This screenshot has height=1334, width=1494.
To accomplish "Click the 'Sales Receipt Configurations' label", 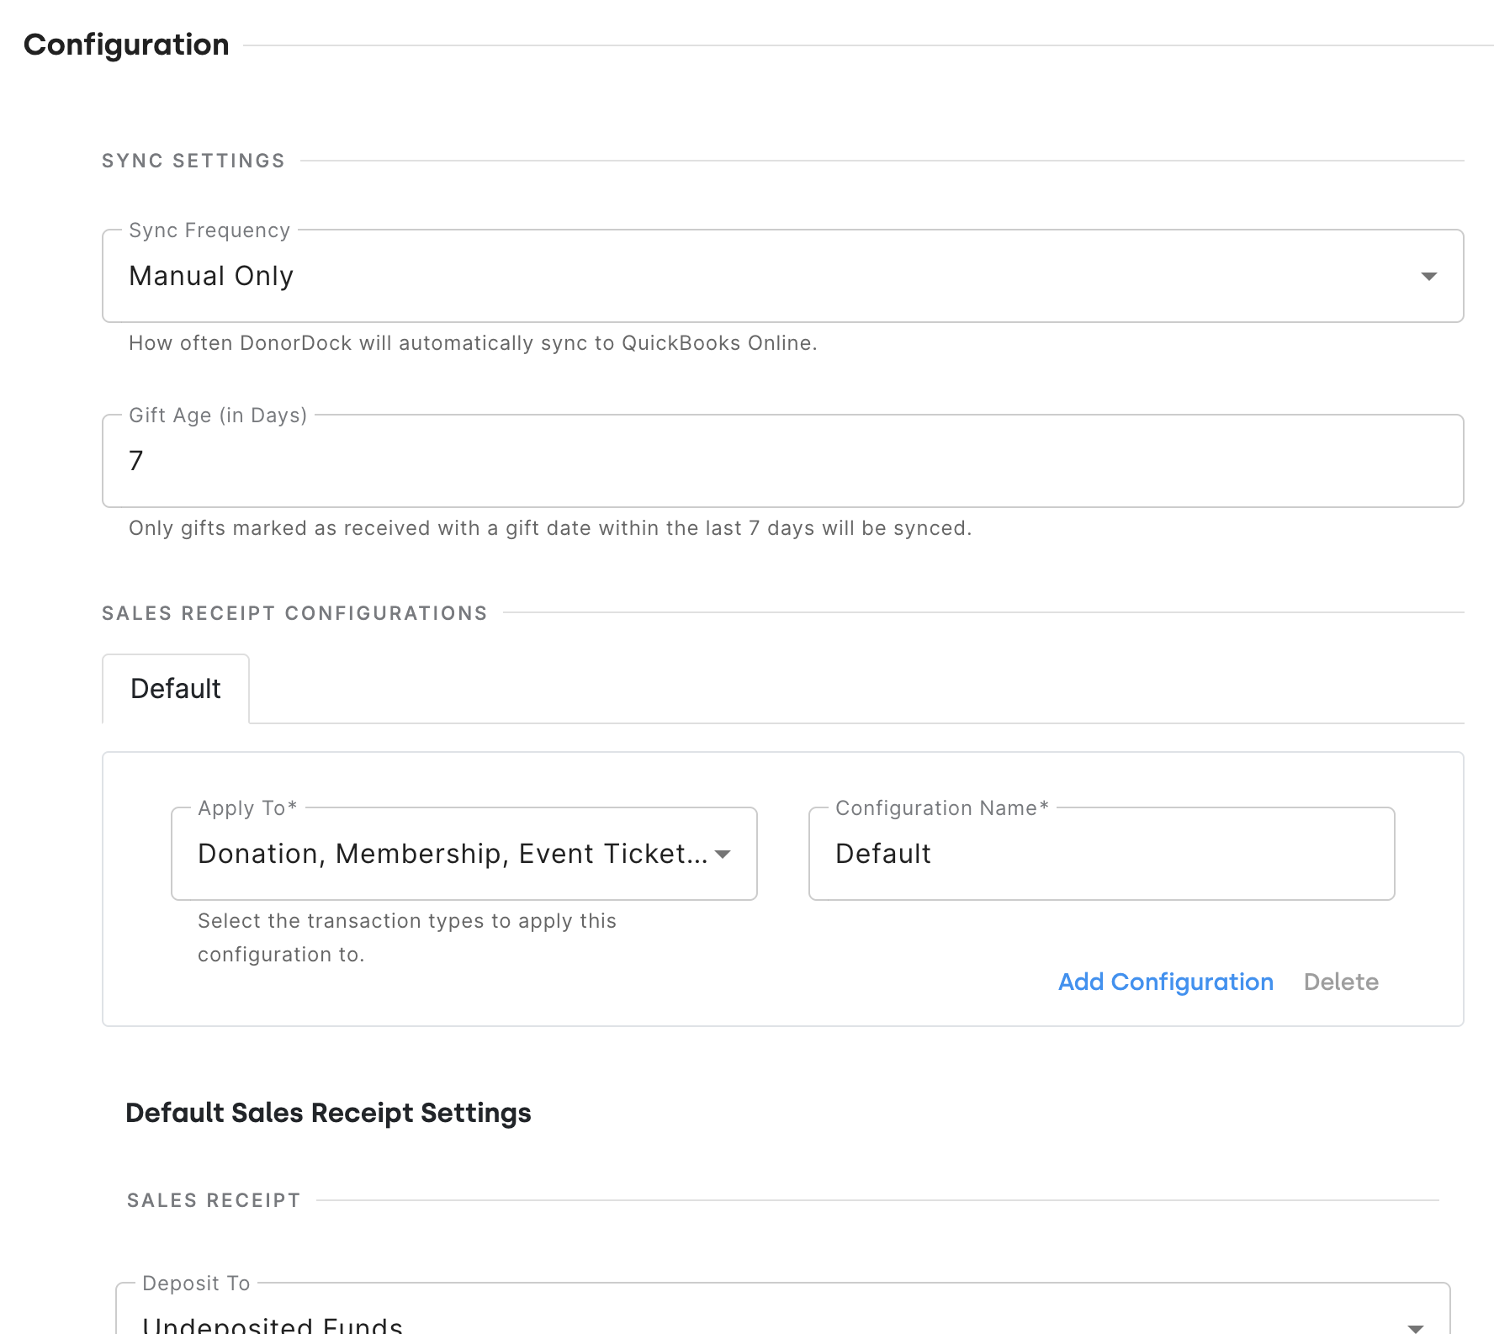I will tap(294, 613).
